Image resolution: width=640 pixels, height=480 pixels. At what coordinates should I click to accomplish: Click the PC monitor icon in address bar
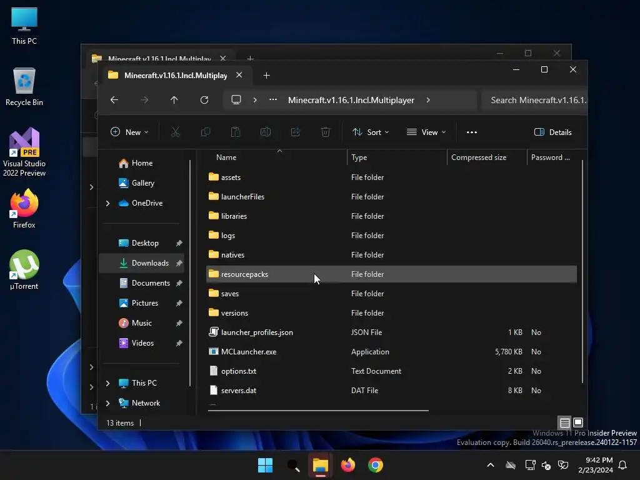click(236, 100)
